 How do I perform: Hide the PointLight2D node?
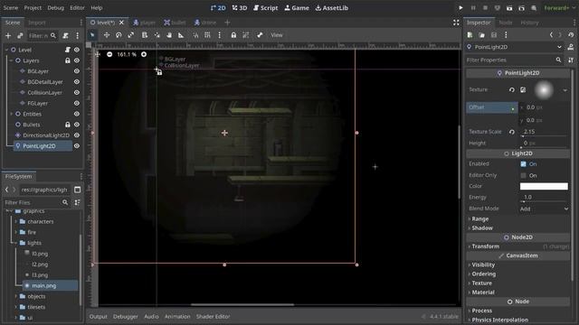77,145
